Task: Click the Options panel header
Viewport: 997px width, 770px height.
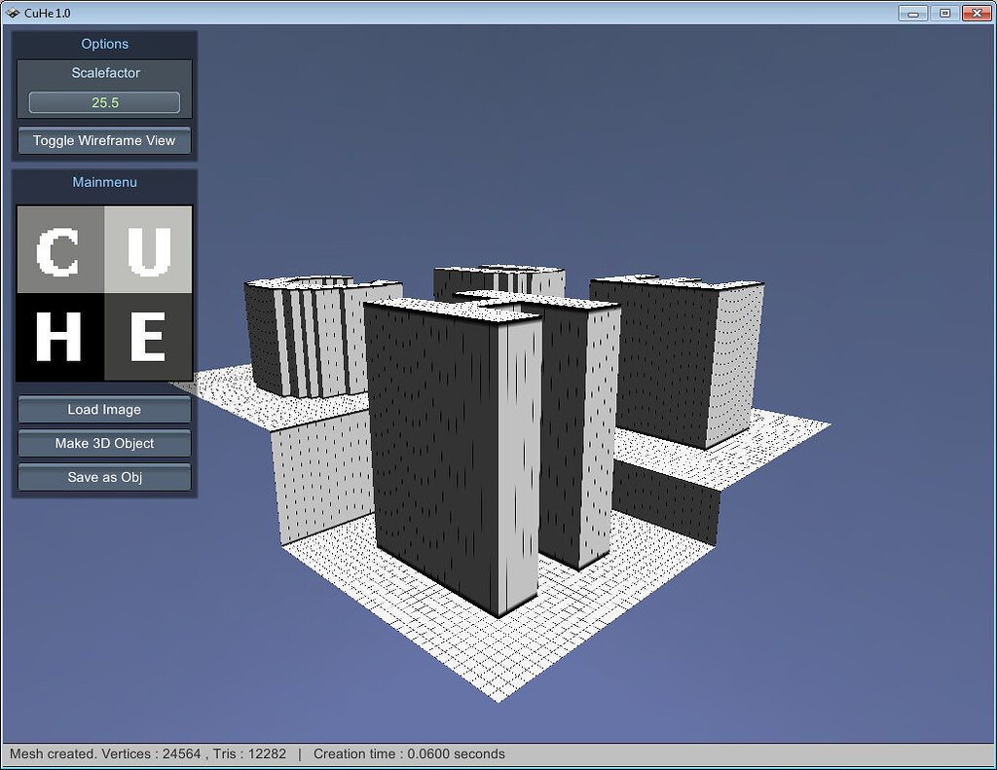Action: point(103,44)
